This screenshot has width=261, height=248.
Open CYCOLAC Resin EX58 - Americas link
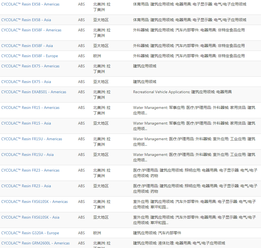[30, 4]
